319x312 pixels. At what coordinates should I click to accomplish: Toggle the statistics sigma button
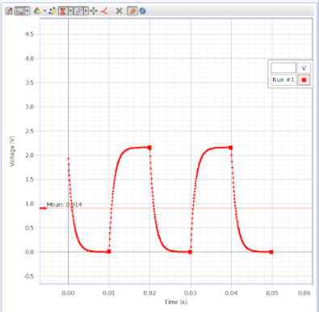(63, 11)
